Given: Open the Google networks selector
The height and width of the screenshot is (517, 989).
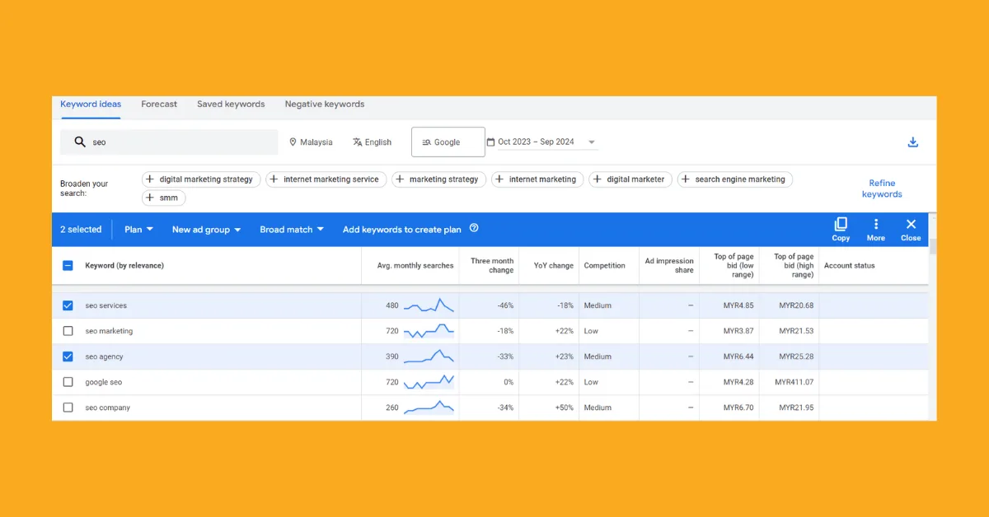Looking at the screenshot, I should (x=448, y=142).
